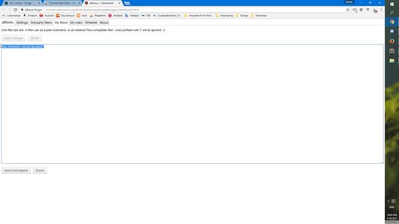Open the Clydesdale Bank bookmark
Image resolution: width=399 pixels, height=224 pixels.
(167, 16)
